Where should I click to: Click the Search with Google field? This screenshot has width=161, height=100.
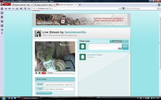[141, 8]
